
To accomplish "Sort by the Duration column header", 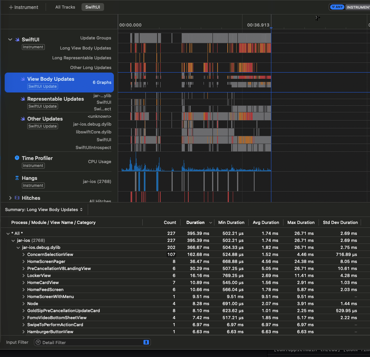I will pyautogui.click(x=196, y=222).
